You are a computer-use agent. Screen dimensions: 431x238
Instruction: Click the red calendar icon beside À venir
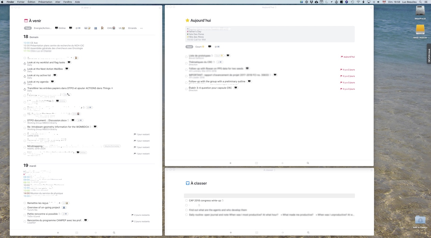point(26,20)
